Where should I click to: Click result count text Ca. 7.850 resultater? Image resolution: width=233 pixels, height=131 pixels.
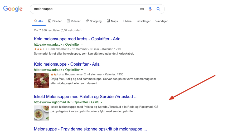(x=58, y=30)
